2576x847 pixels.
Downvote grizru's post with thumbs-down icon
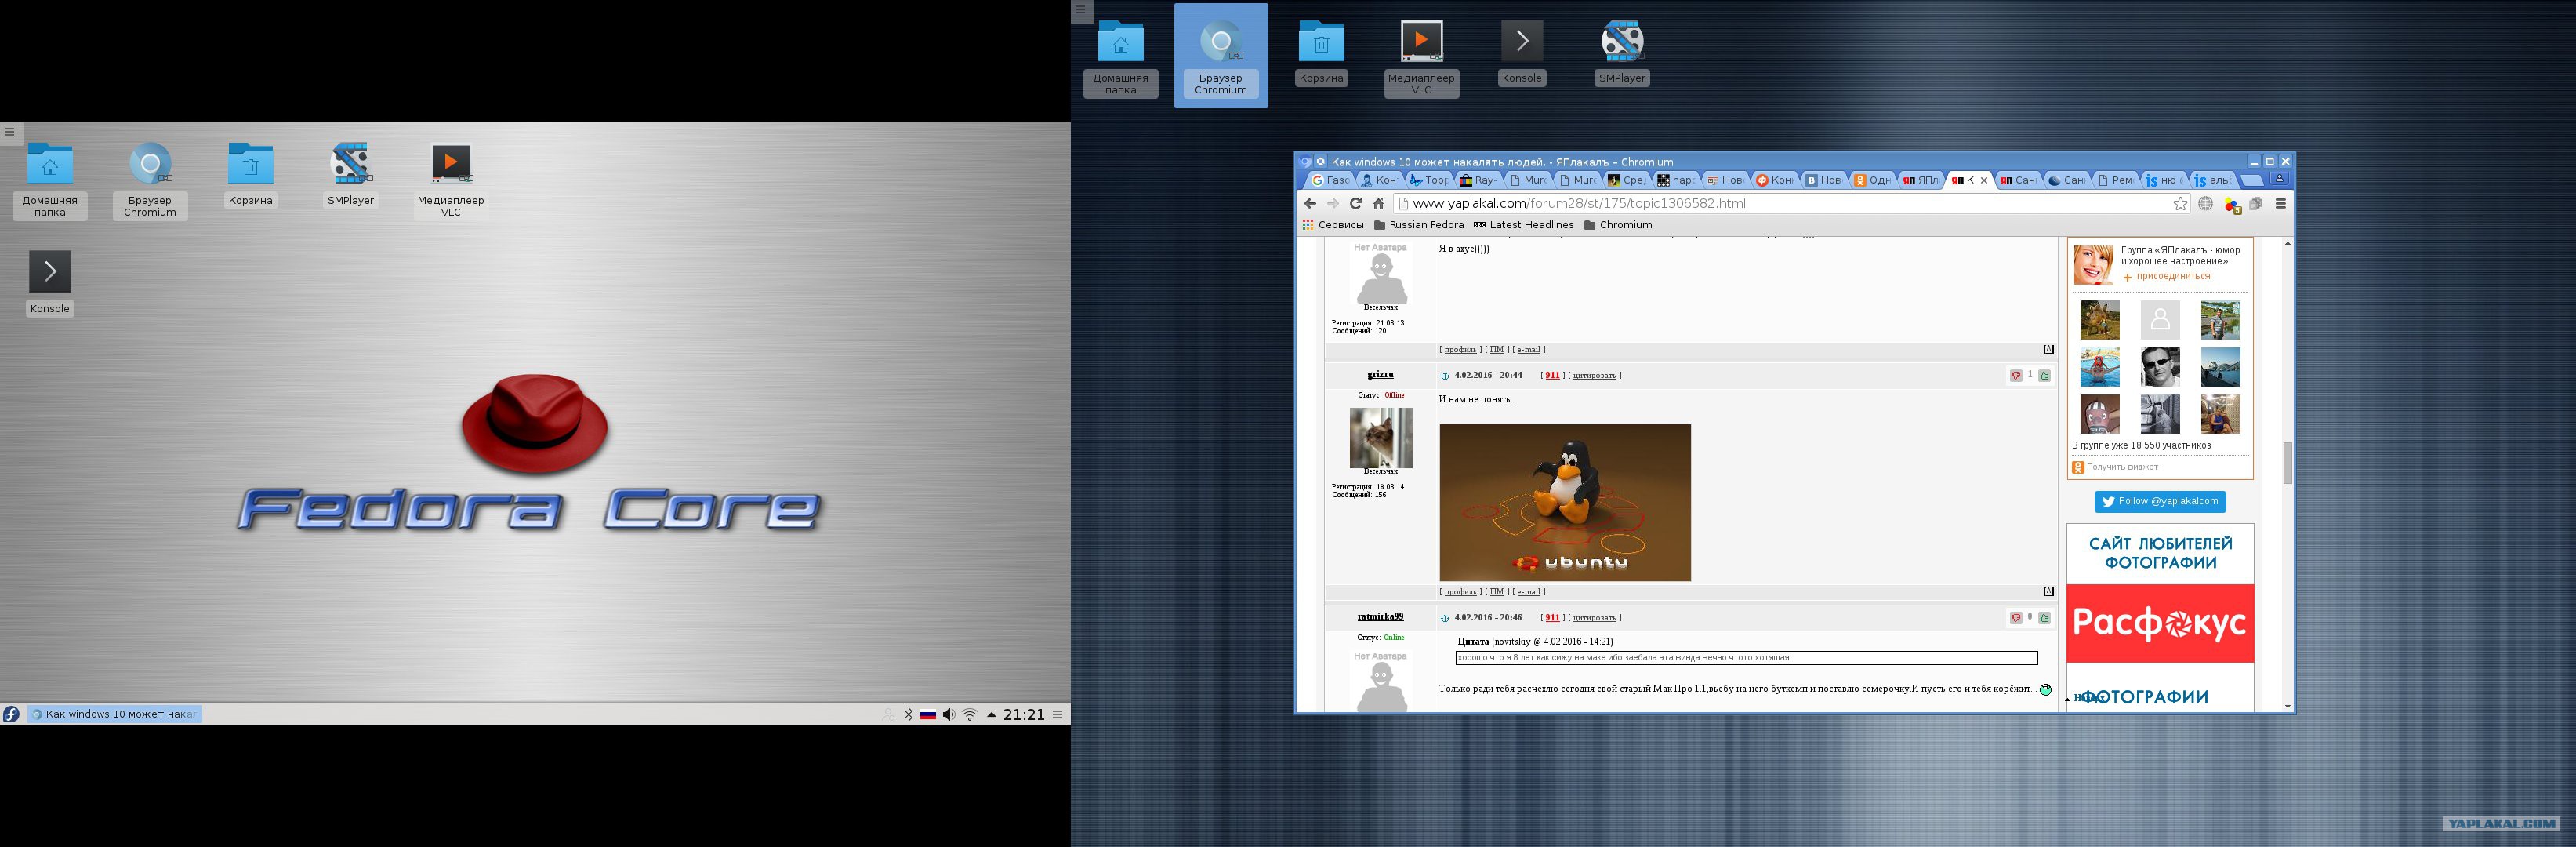[x=2016, y=376]
